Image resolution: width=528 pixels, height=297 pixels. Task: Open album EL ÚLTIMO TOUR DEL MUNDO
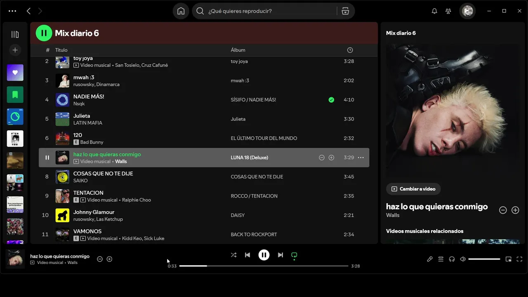point(264,138)
